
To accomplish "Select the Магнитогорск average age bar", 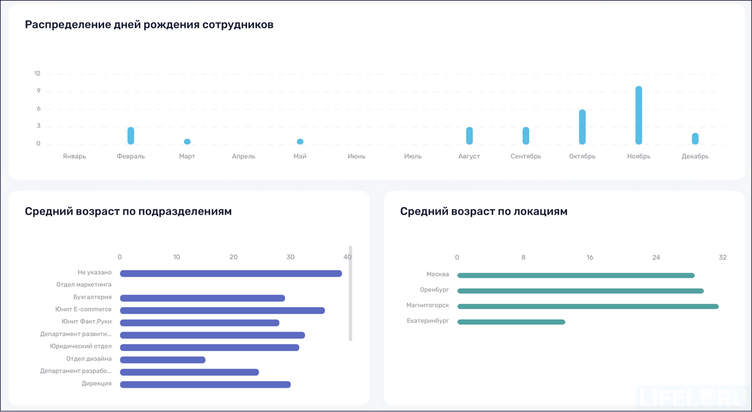I will [x=587, y=306].
